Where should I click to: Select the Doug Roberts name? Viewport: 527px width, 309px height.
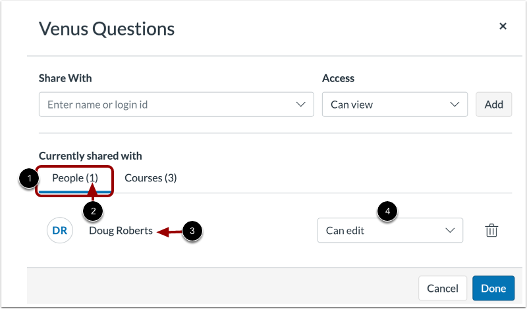121,231
